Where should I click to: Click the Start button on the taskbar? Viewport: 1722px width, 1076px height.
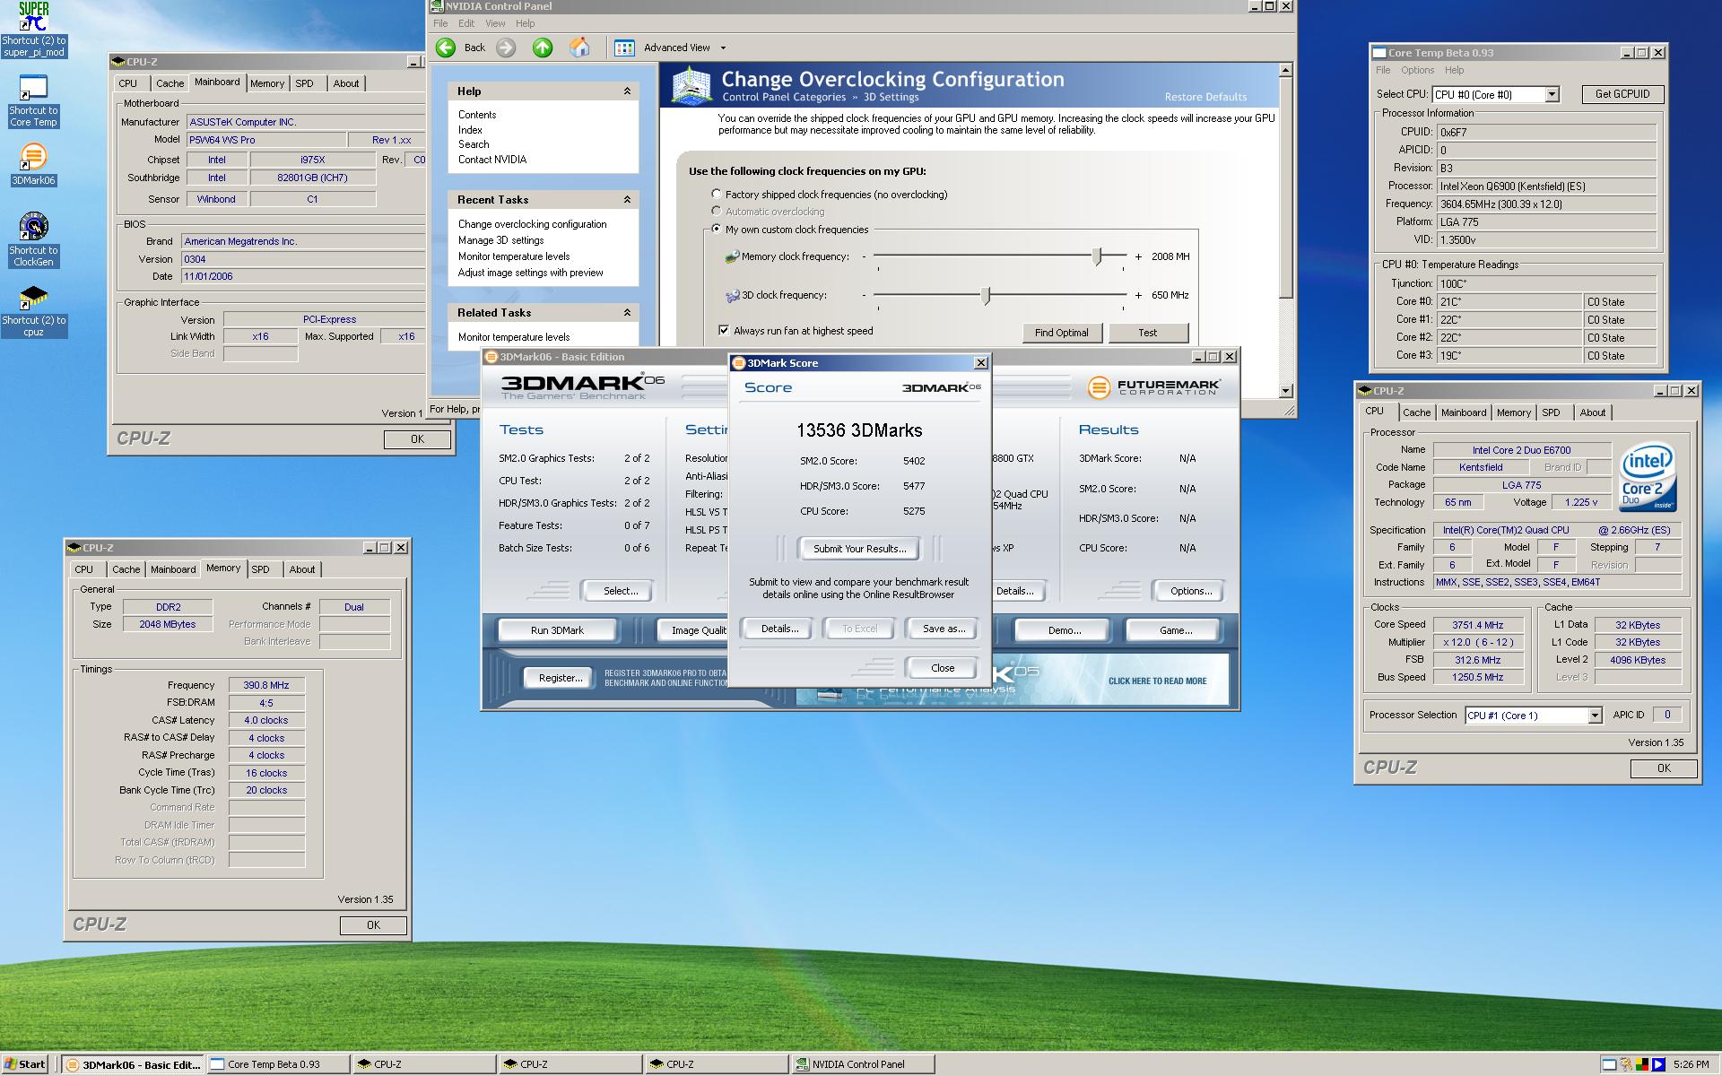pyautogui.click(x=24, y=1064)
